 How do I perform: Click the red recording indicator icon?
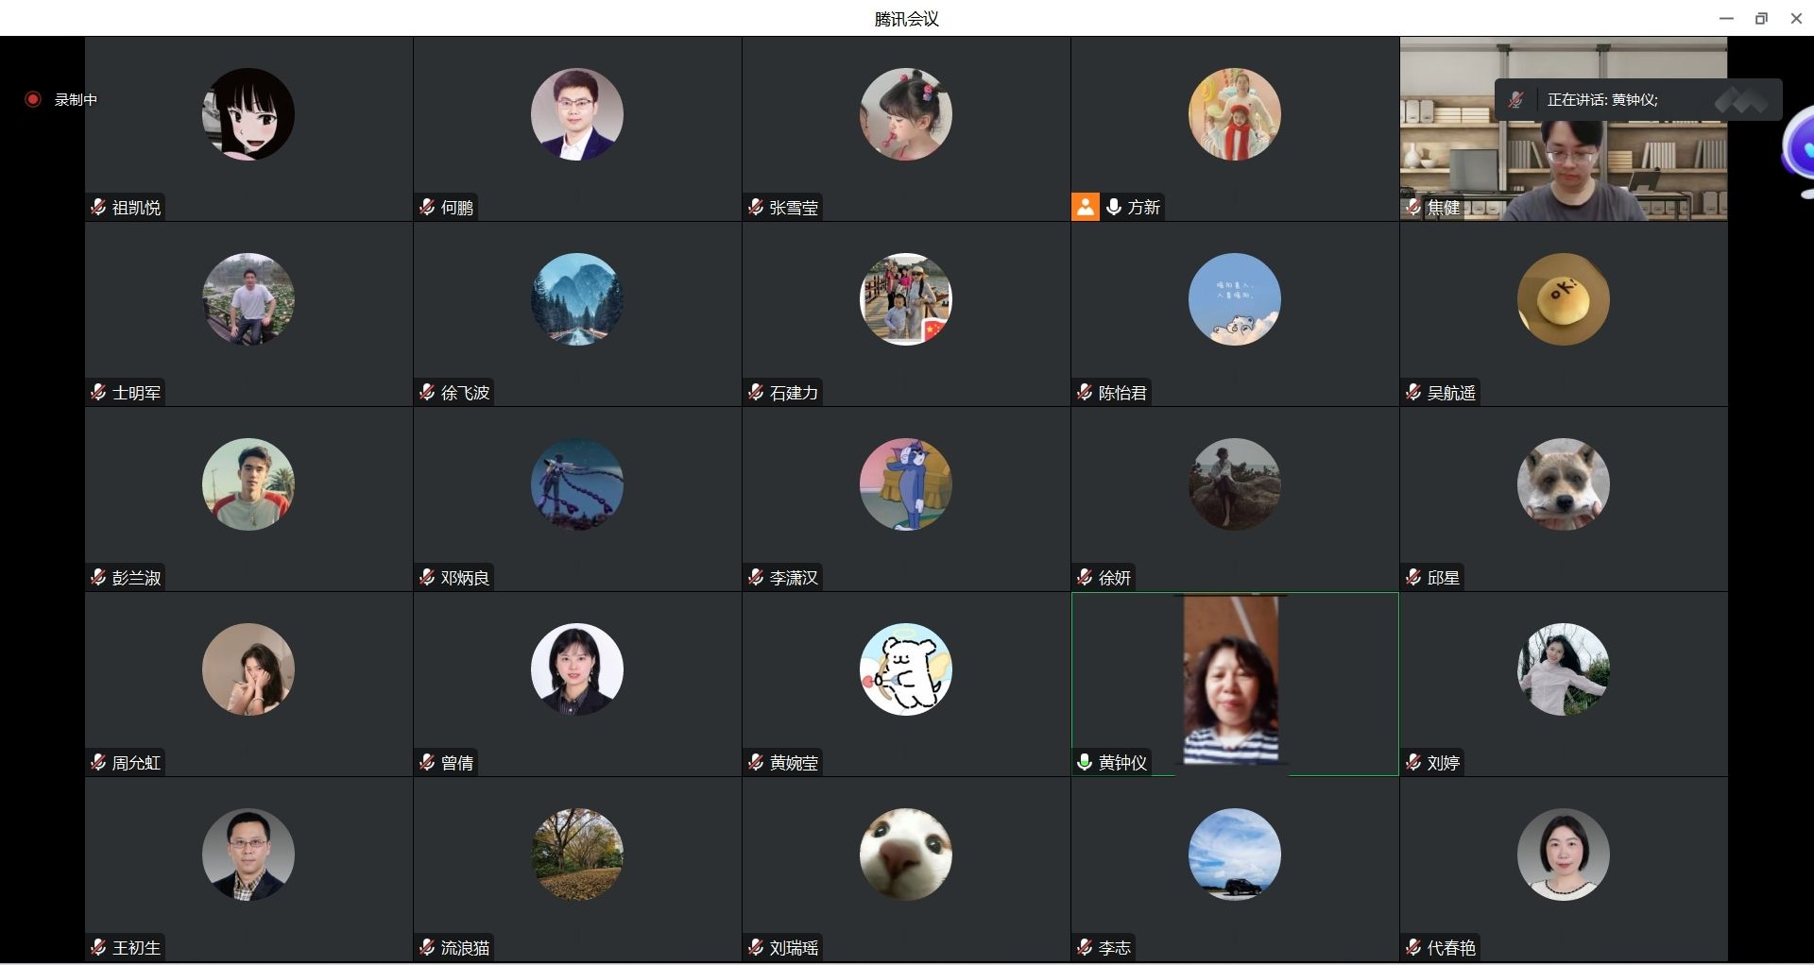tap(33, 99)
